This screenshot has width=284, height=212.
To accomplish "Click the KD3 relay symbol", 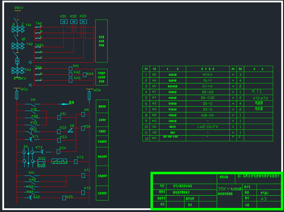I will (83, 22).
